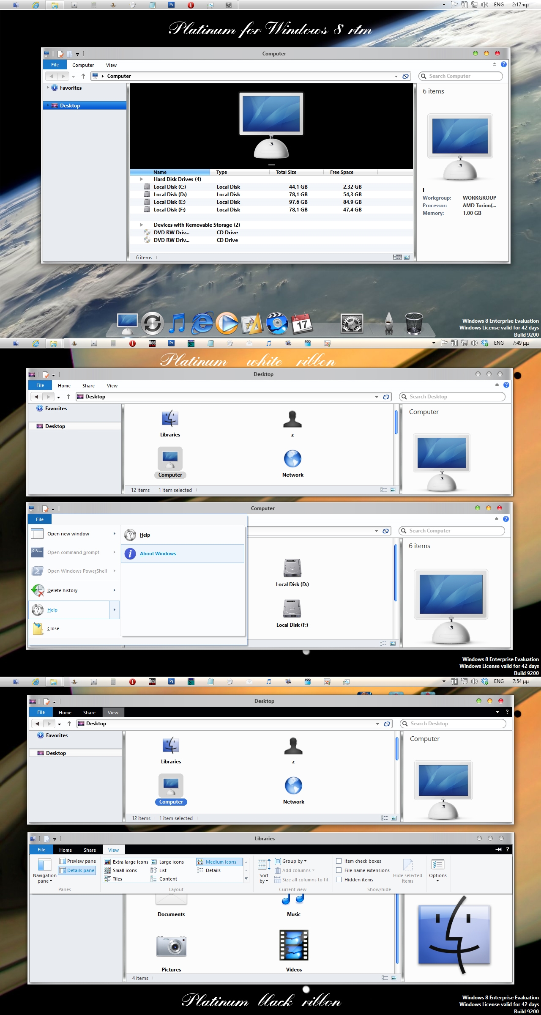The image size is (541, 1015).
Task: Toggle the Details pane button
Action: pyautogui.click(x=77, y=870)
